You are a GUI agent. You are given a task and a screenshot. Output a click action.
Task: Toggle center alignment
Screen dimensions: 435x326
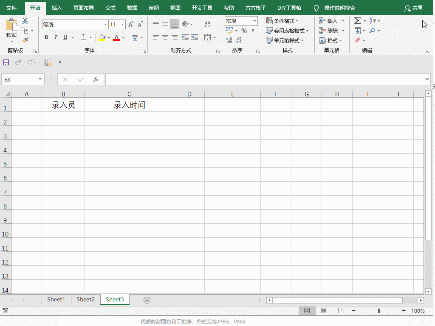pyautogui.click(x=165, y=37)
